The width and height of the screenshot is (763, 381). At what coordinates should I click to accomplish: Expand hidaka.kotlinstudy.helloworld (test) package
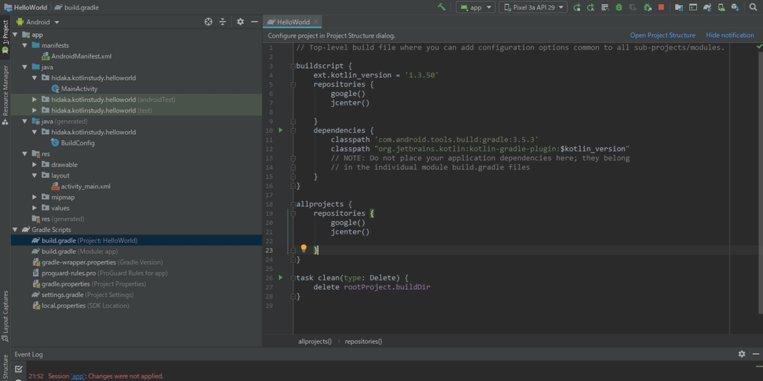point(36,111)
